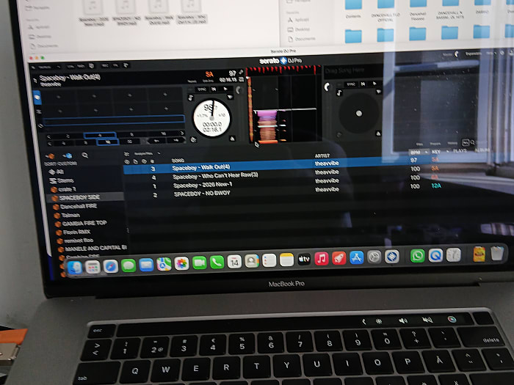Select the highlighted loop size lower row
The height and width of the screenshot is (385, 514).
[x=107, y=142]
